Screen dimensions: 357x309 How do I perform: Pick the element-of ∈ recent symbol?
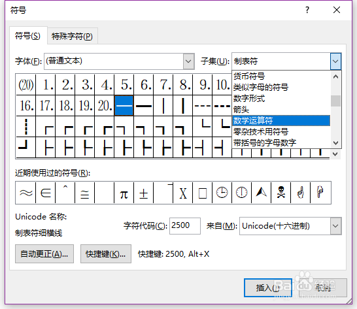(46, 193)
